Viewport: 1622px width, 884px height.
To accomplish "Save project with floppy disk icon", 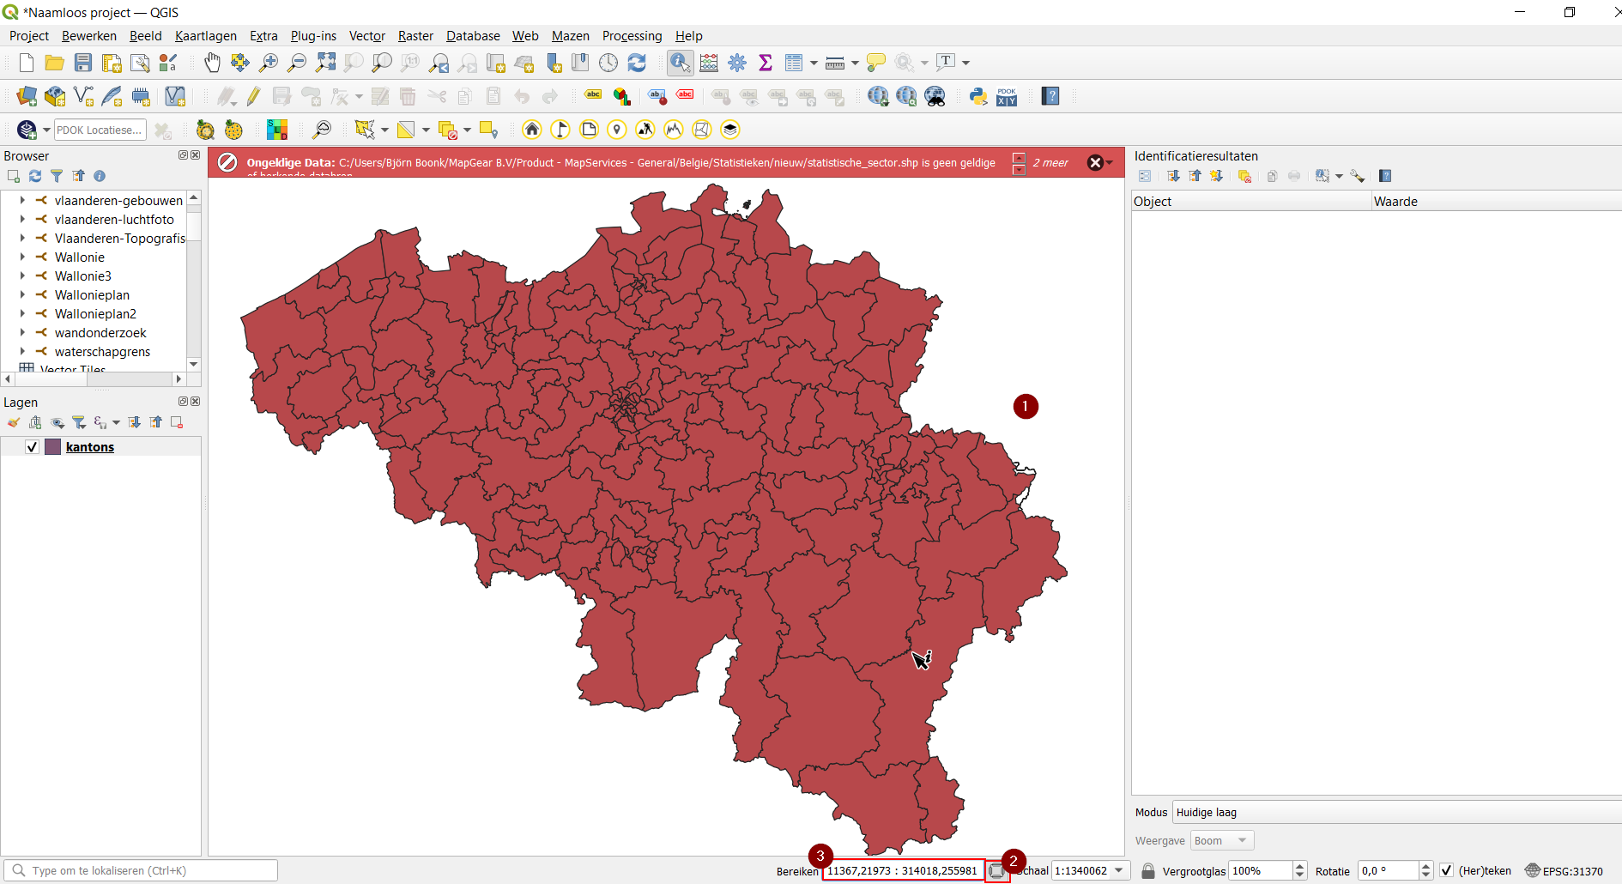I will [83, 63].
